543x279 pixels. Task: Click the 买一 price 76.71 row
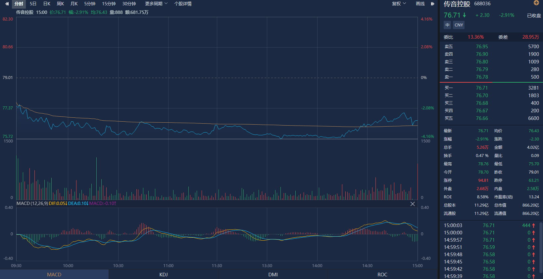click(x=491, y=88)
